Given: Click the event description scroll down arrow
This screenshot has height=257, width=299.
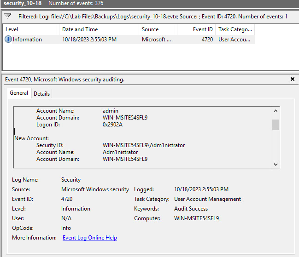Looking at the screenshot, I should coord(276,164).
